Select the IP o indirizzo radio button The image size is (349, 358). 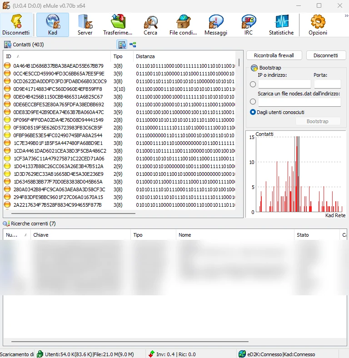253,84
